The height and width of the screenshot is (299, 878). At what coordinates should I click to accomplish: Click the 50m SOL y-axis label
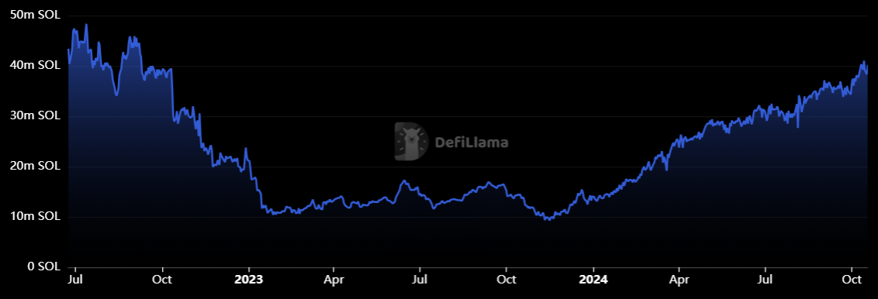click(35, 15)
